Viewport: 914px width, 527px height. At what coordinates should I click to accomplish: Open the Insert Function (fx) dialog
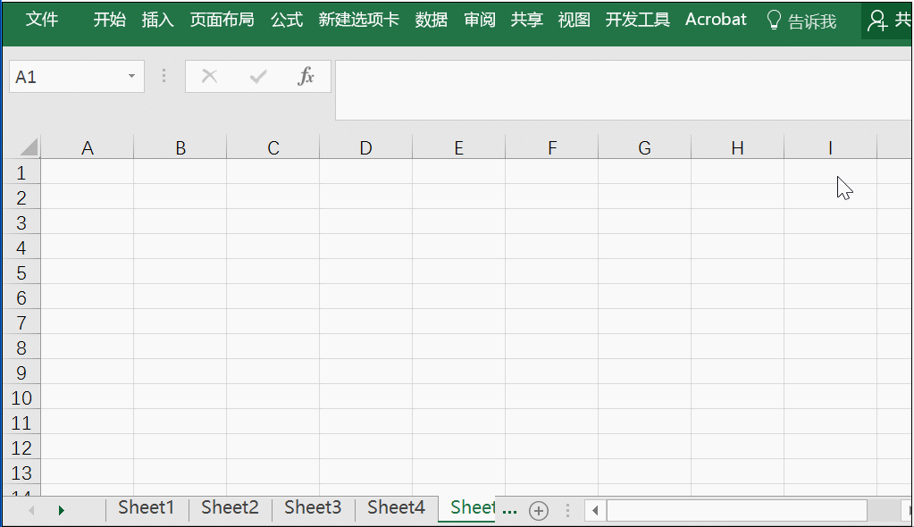[x=306, y=76]
